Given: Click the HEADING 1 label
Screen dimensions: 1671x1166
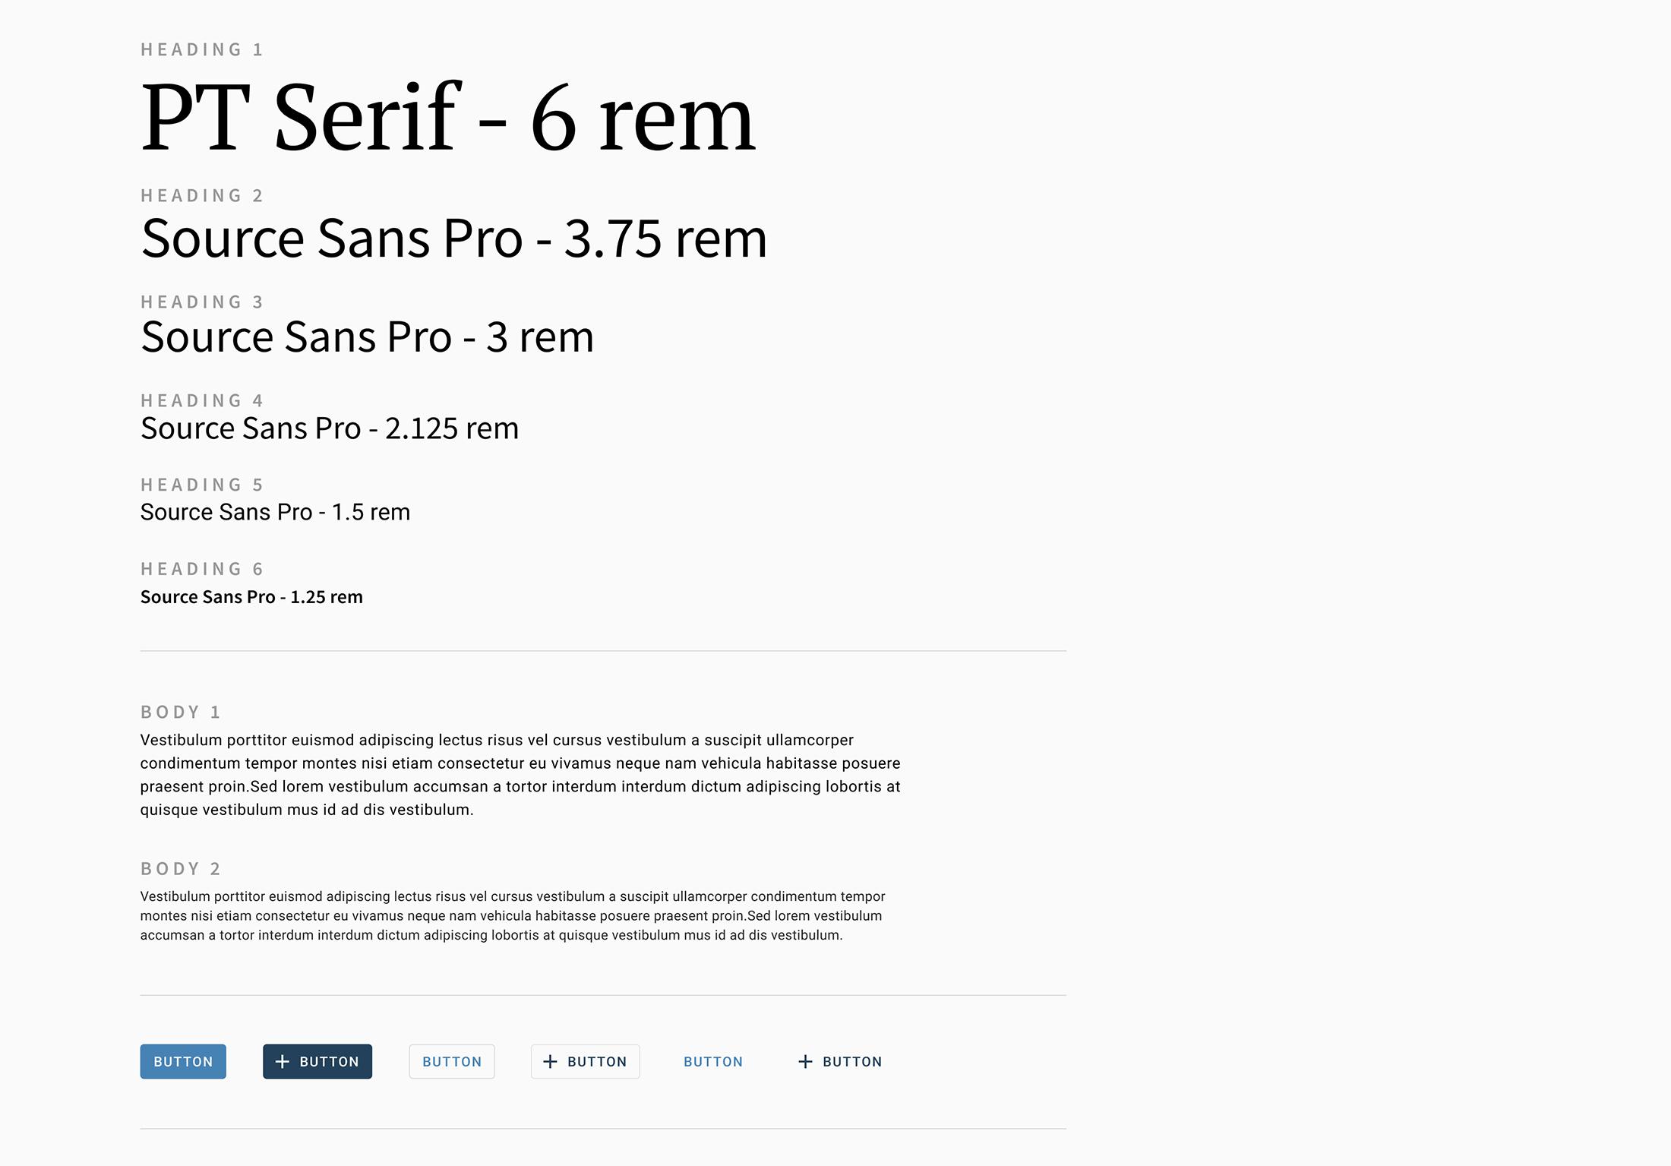Looking at the screenshot, I should click(x=201, y=49).
